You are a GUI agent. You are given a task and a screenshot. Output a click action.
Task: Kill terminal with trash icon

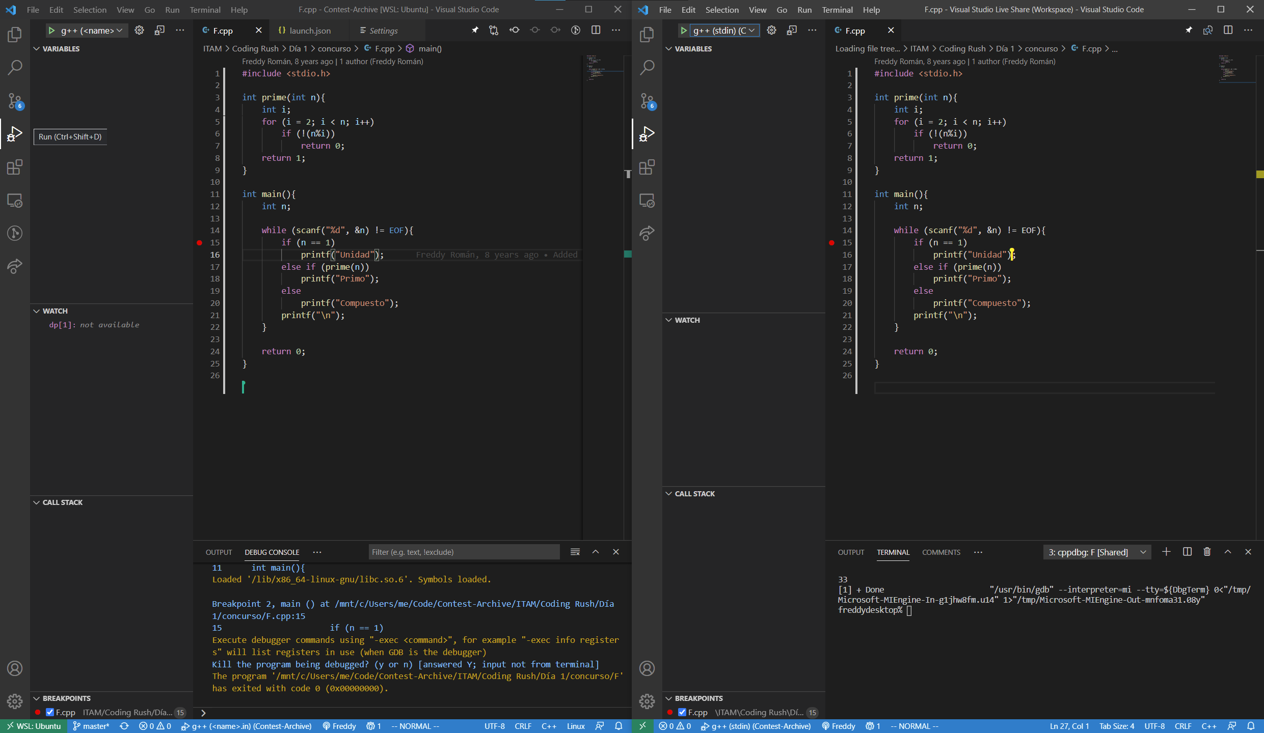1207,552
